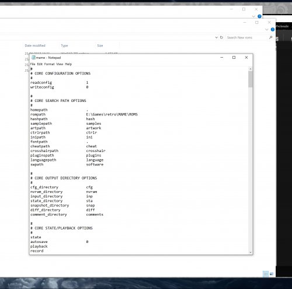This screenshot has height=289, width=292.
Task: Click the refresh icon in Explorer address bar
Action: tap(221, 37)
